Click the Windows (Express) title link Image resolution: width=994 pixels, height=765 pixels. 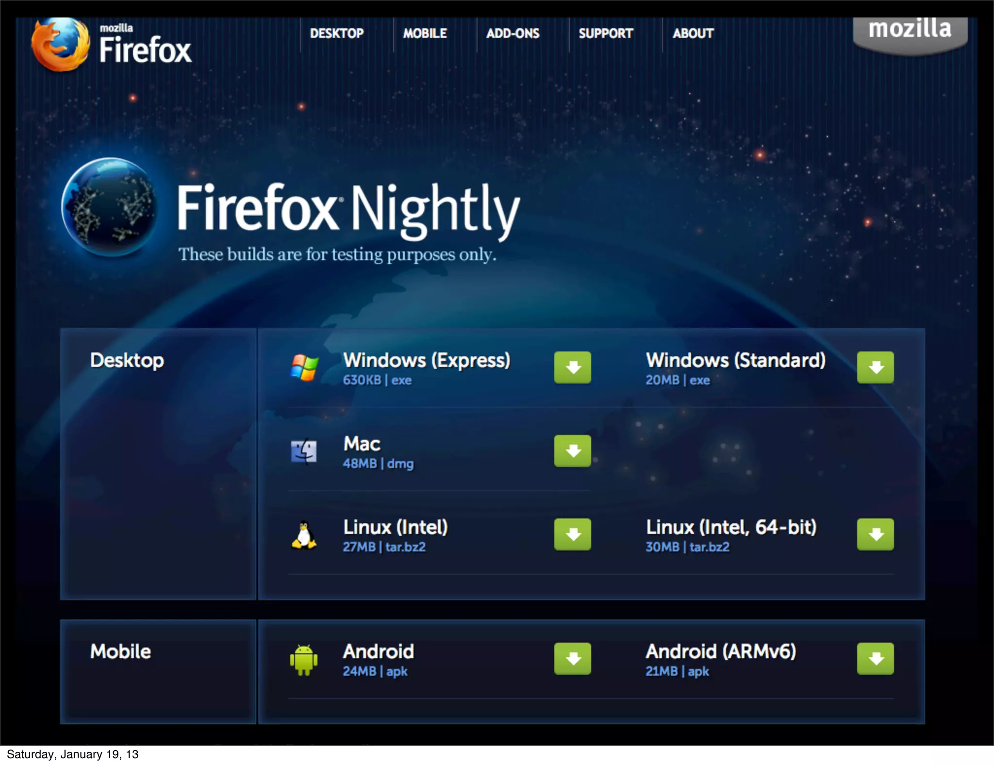pyautogui.click(x=426, y=360)
